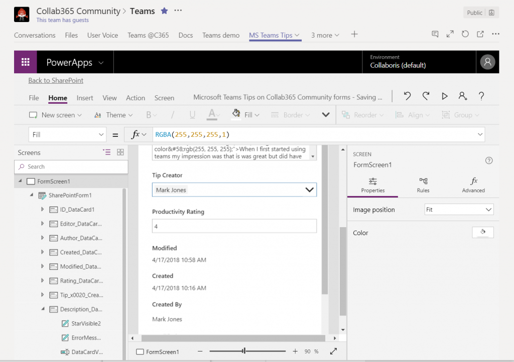The height and width of the screenshot is (362, 514).
Task: Switch to the Conversations tab
Action: [x=35, y=35]
